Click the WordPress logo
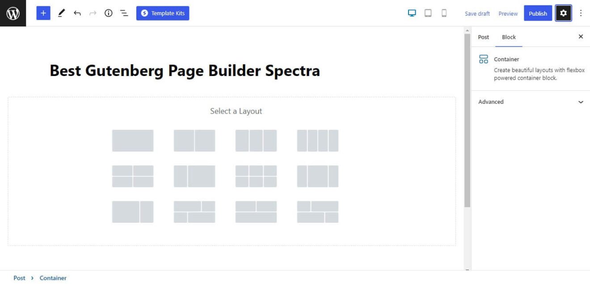The height and width of the screenshot is (284, 590). (13, 13)
